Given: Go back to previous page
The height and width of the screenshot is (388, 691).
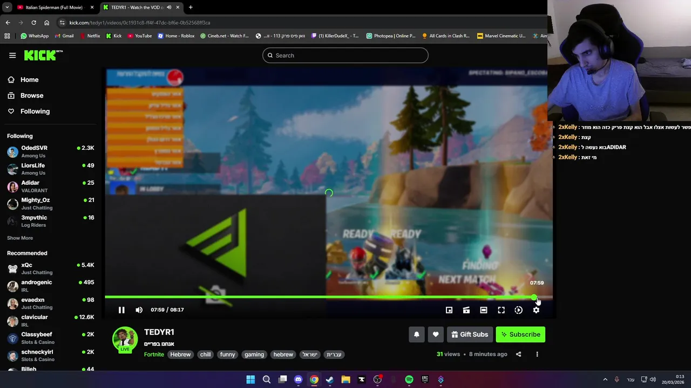Looking at the screenshot, I should [8, 23].
